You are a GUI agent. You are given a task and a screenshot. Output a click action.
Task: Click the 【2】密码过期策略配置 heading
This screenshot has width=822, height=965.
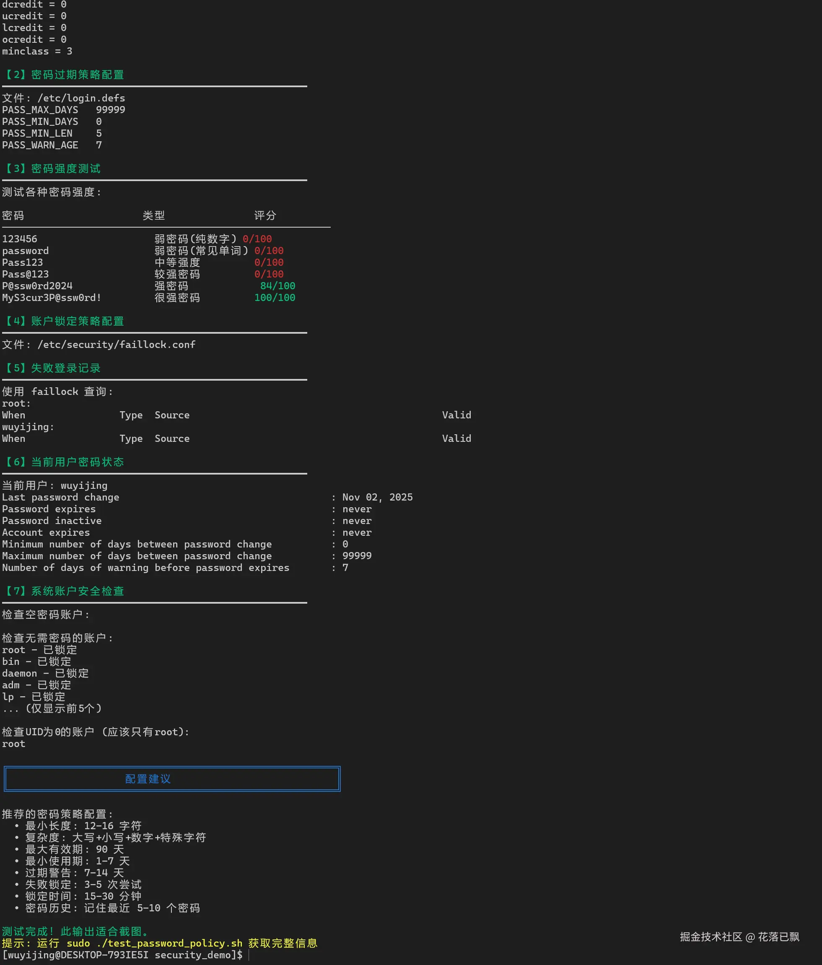point(63,75)
